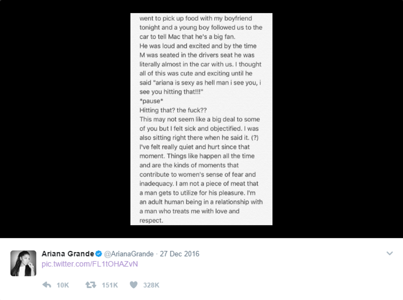Open tweet options chevron menu

(x=389, y=254)
